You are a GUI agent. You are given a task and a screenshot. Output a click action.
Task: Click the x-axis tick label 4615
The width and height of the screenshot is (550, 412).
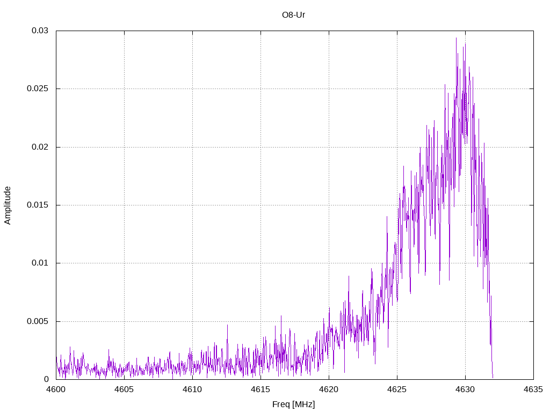click(260, 389)
